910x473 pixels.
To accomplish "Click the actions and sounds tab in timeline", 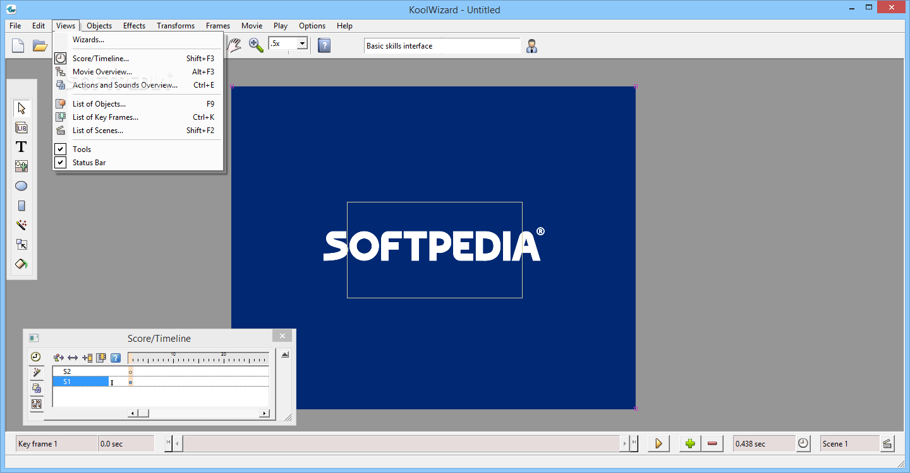I will [x=37, y=388].
